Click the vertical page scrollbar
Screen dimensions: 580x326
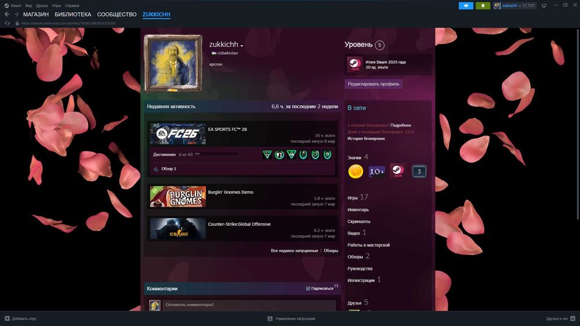(578, 124)
